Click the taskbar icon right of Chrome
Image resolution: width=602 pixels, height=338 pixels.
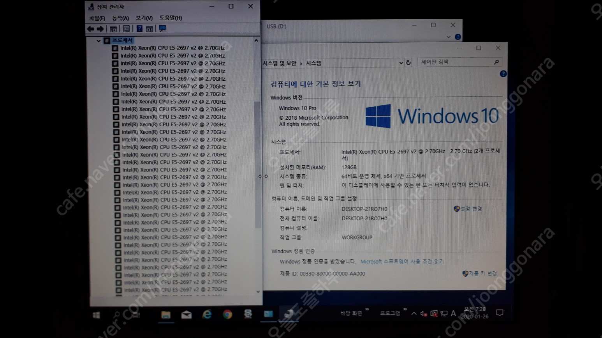pyautogui.click(x=248, y=314)
